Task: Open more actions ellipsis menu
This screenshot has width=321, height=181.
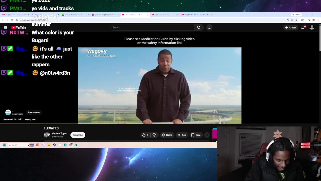Action: coord(207,135)
